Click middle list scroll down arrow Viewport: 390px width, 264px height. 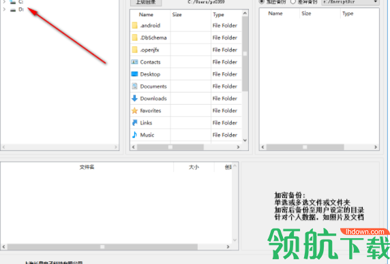(245, 140)
